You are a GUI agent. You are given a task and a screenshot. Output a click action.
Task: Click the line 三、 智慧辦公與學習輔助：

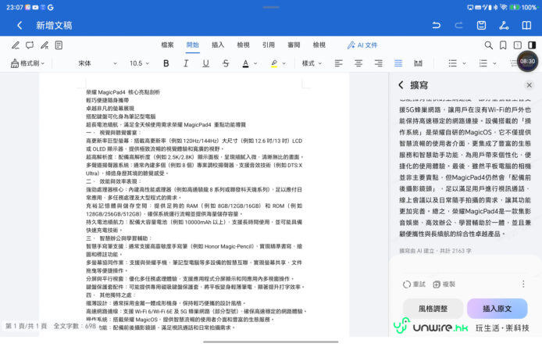(x=119, y=238)
